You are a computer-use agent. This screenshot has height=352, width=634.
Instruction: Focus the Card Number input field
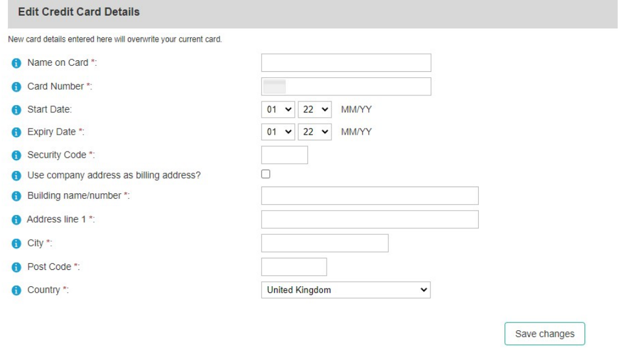point(346,86)
